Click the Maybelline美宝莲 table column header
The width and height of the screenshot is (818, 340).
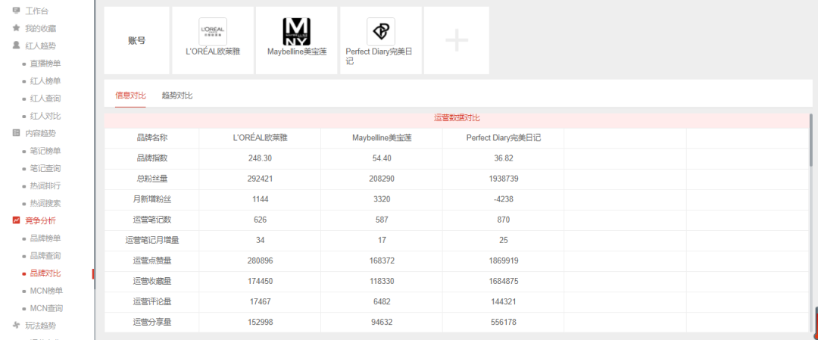[x=382, y=138]
